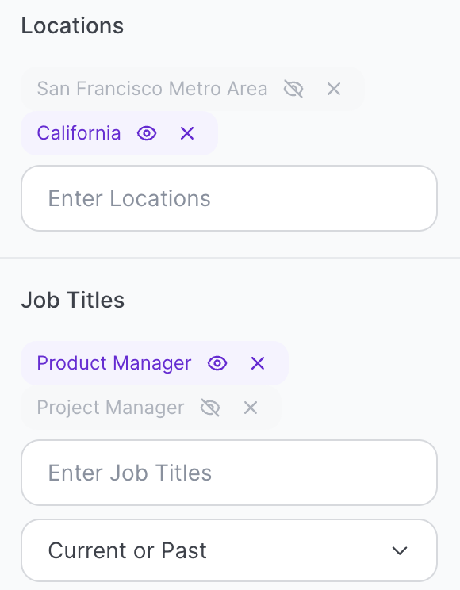Remove the California location chip

187,133
